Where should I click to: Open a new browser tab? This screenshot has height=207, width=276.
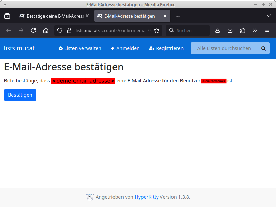(x=178, y=16)
